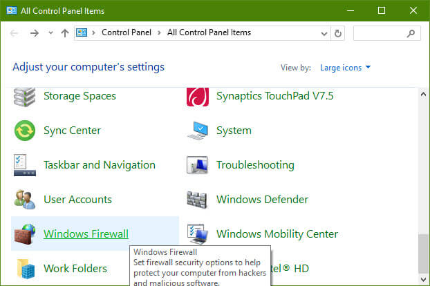
Task: Expand the address bar history chevron
Action: pos(324,33)
